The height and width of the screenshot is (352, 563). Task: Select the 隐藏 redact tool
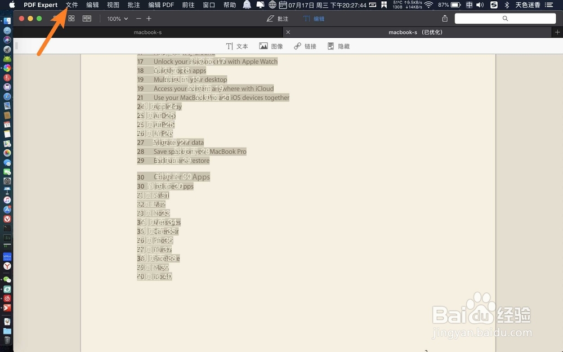coord(338,46)
